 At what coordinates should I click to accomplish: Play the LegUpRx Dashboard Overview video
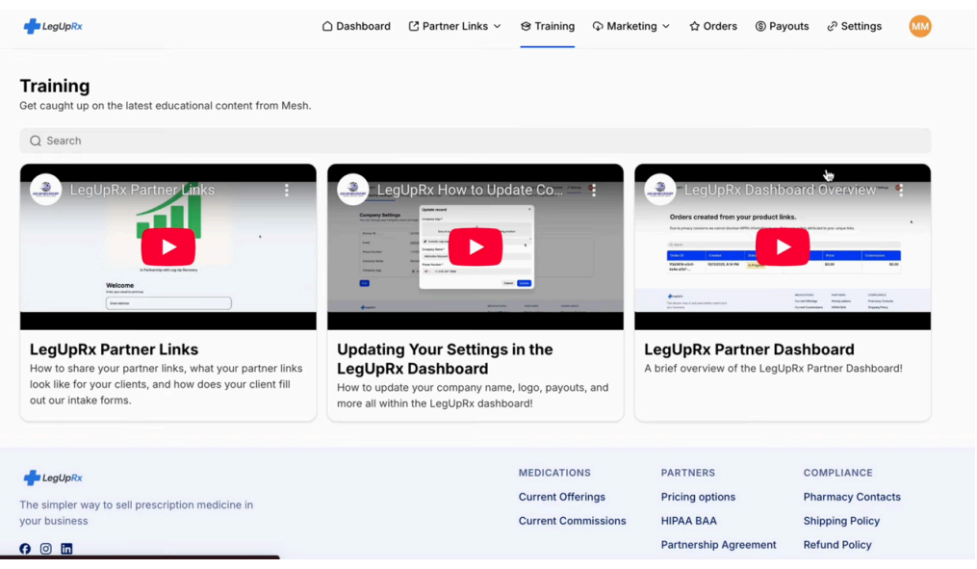click(782, 247)
